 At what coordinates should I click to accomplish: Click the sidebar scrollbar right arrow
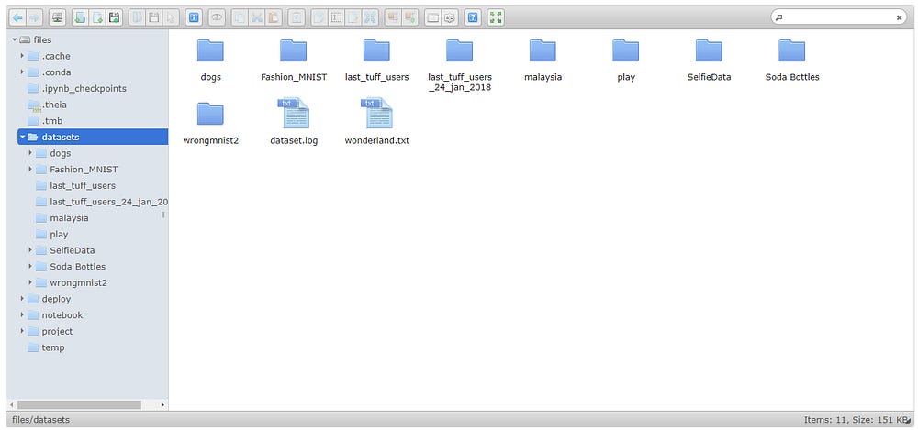point(162,405)
